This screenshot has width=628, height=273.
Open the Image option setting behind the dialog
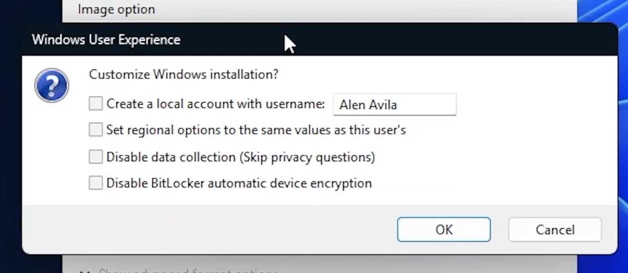click(116, 9)
